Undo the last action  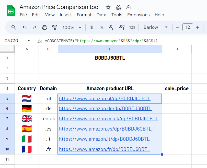coord(25,27)
